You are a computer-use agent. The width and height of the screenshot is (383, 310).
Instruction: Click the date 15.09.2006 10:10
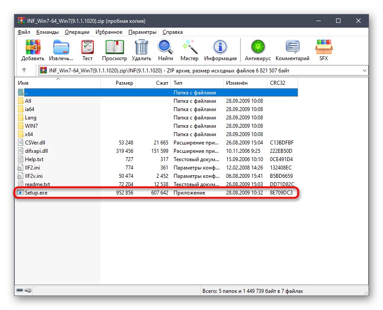tap(244, 159)
